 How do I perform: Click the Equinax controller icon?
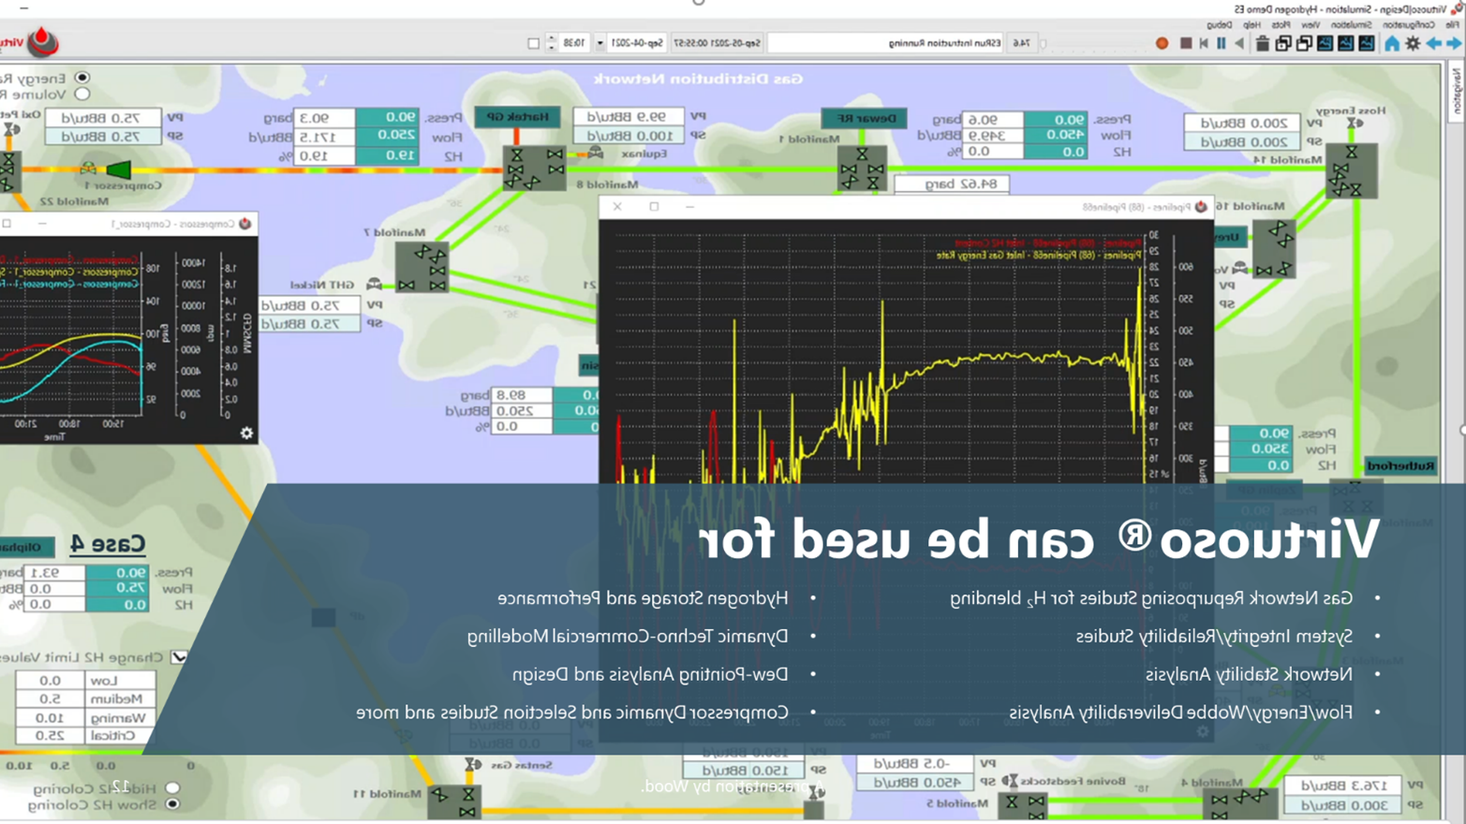point(596,153)
